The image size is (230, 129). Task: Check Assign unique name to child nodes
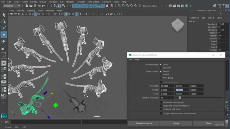coord(161,113)
